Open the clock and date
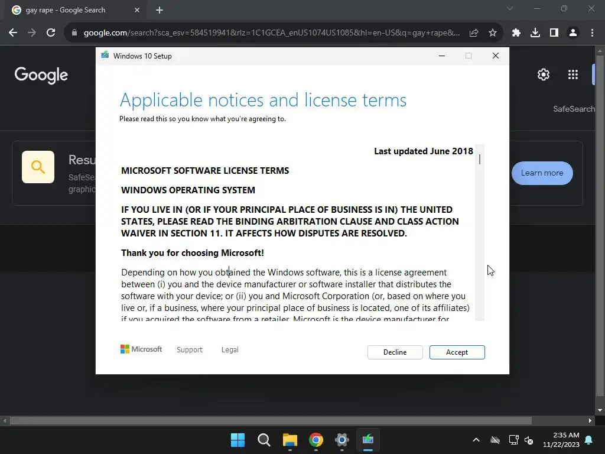This screenshot has width=605, height=454. [x=561, y=440]
